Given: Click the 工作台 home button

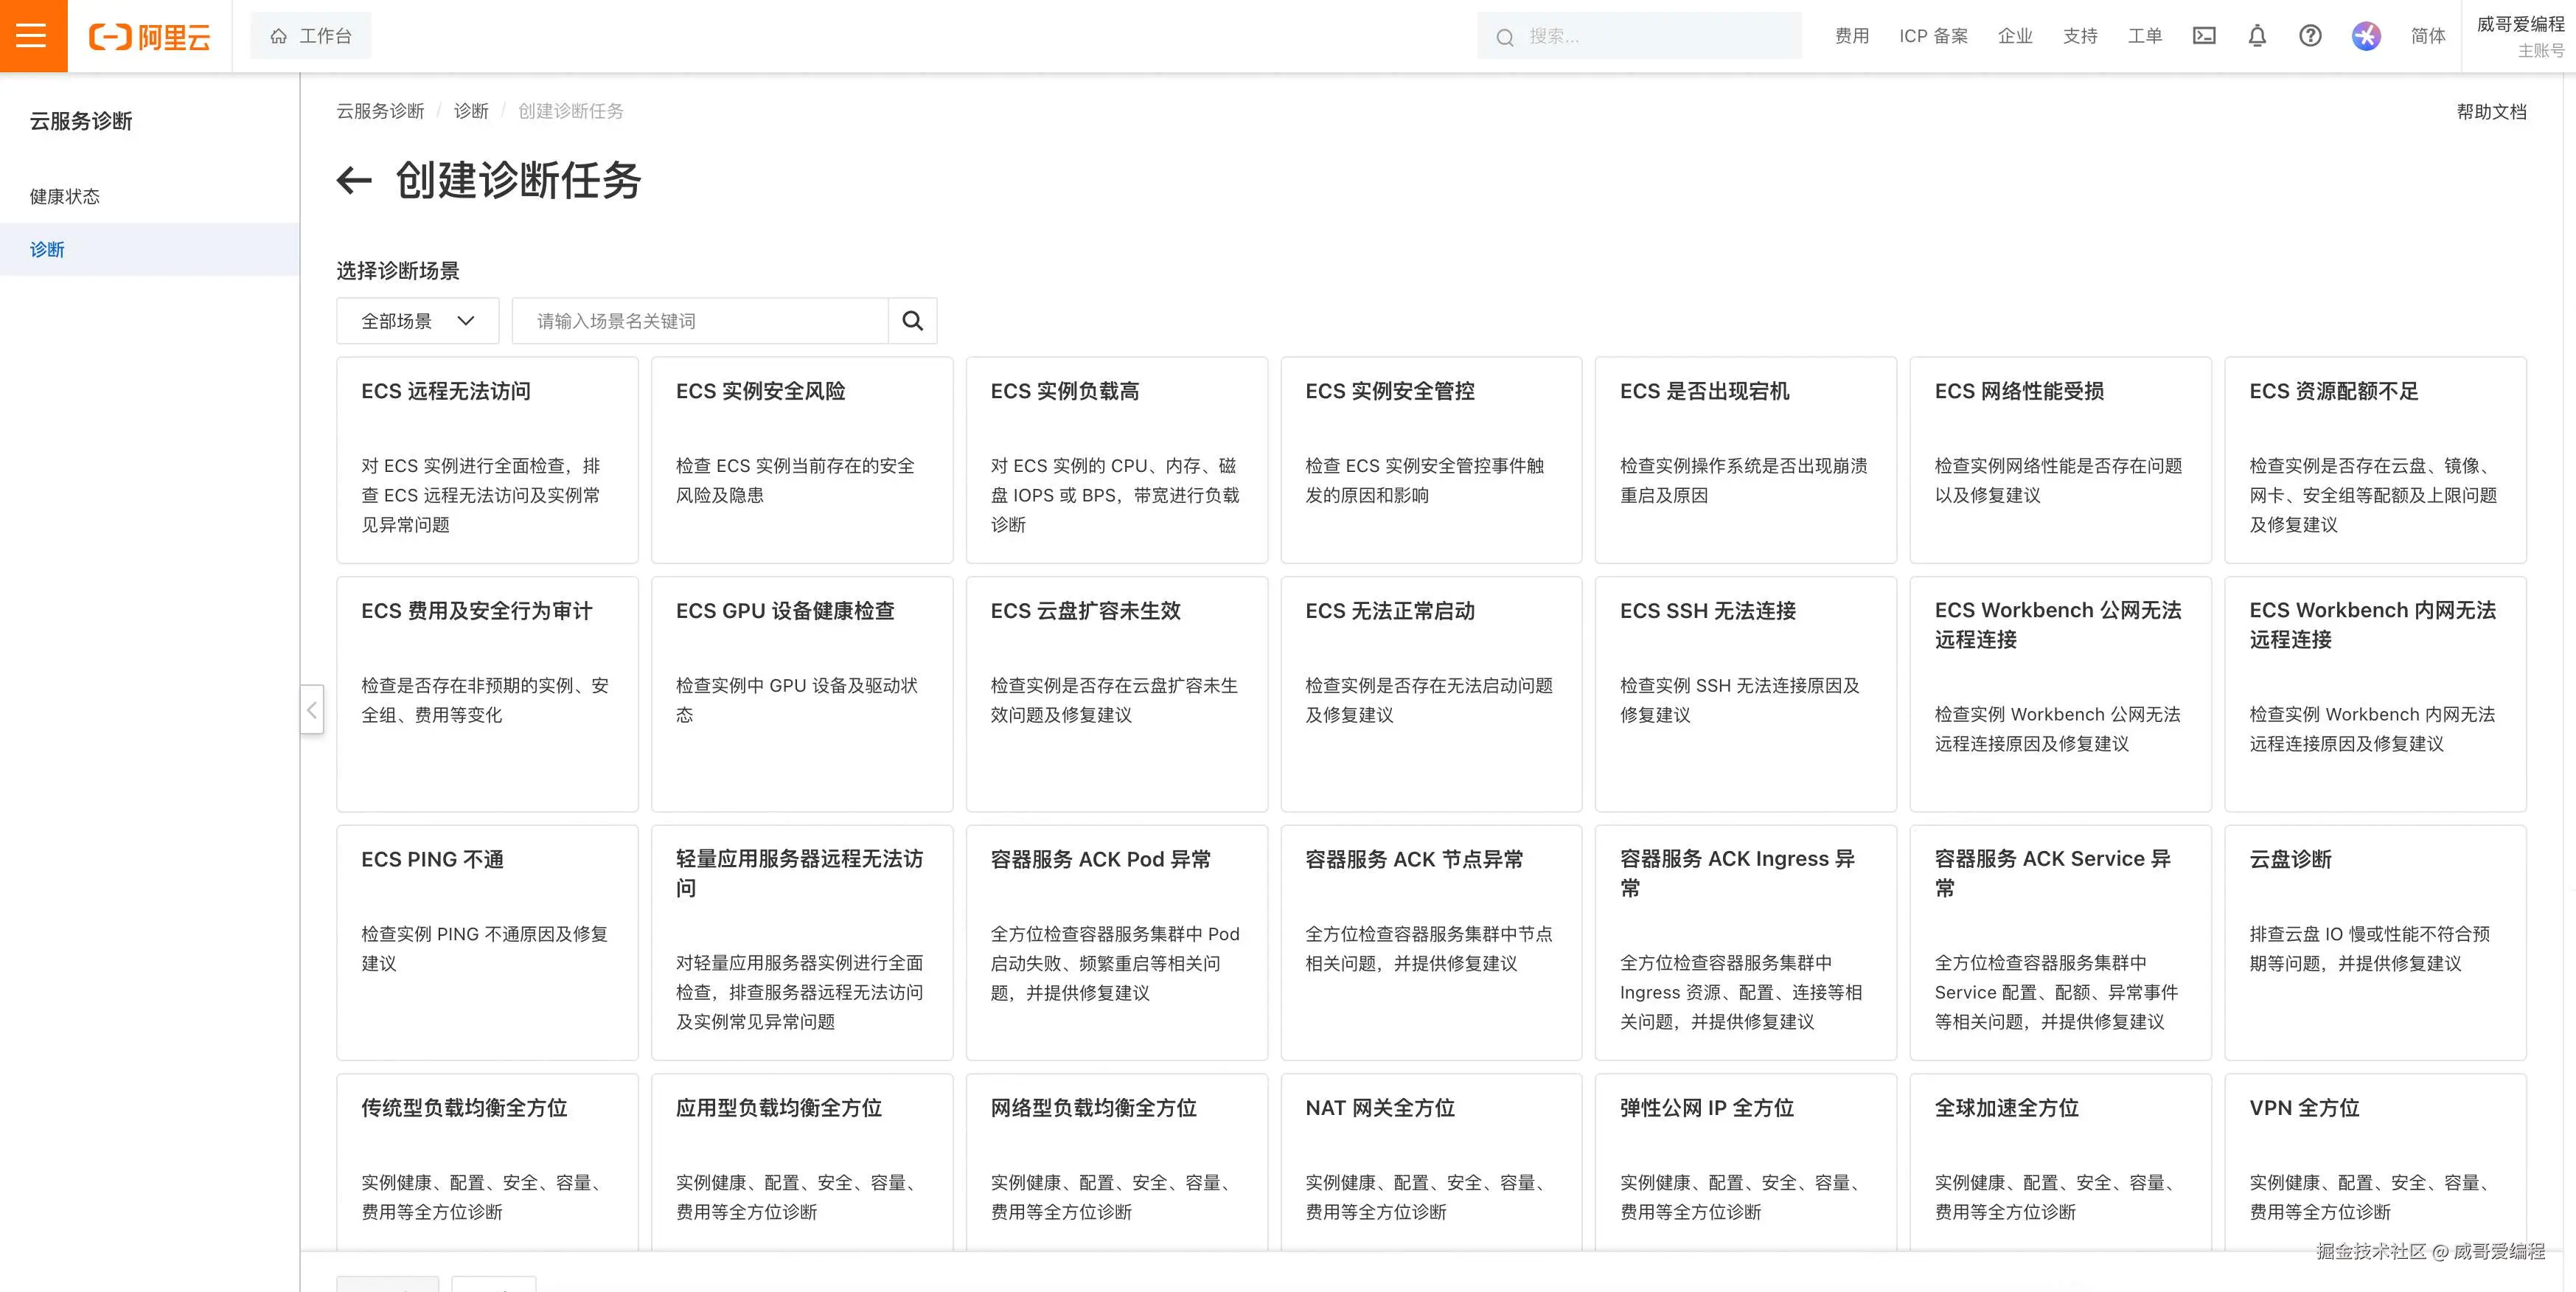Looking at the screenshot, I should click(311, 36).
